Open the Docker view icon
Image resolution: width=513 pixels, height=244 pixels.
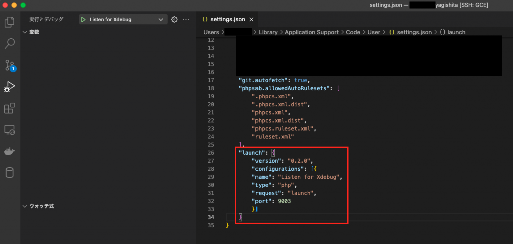(x=10, y=152)
